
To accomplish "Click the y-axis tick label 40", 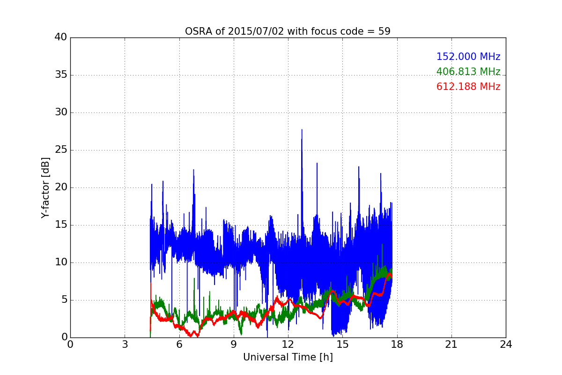I will tap(61, 37).
